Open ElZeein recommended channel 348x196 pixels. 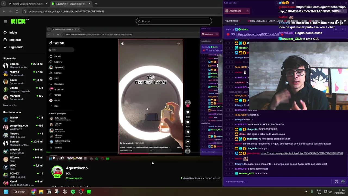23,159
